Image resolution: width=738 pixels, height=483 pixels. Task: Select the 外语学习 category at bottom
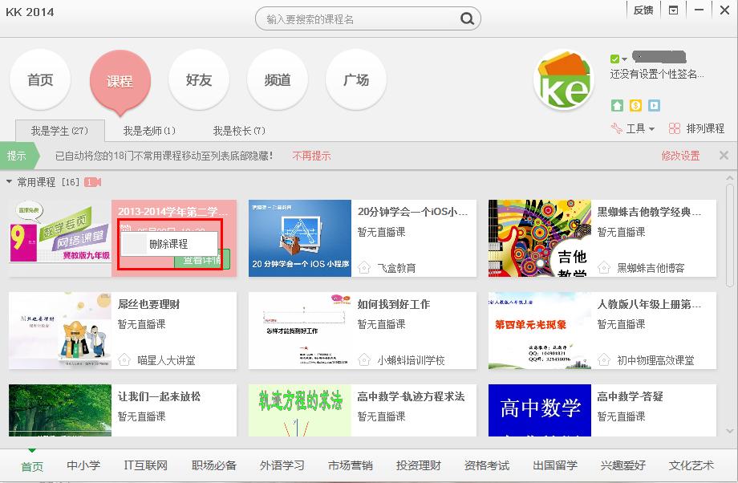click(x=282, y=465)
